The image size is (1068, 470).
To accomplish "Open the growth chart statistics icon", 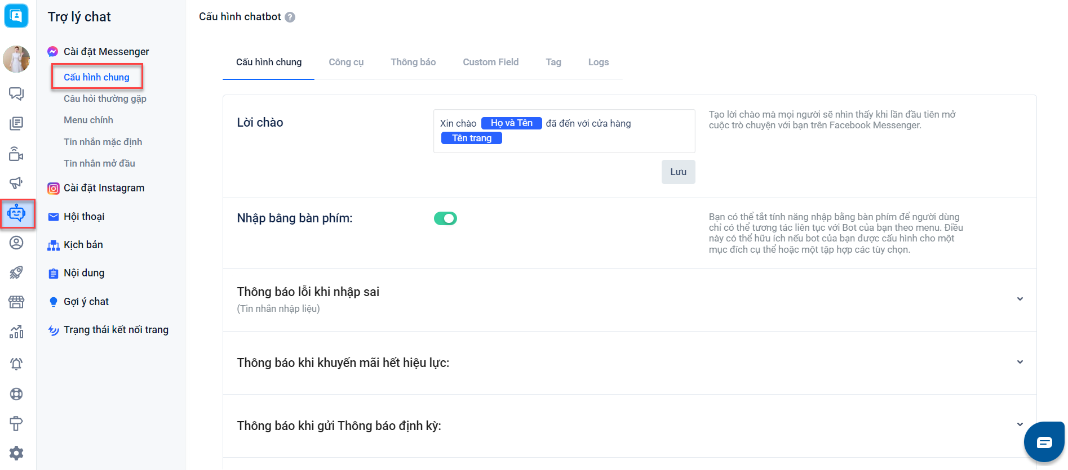I will (16, 332).
